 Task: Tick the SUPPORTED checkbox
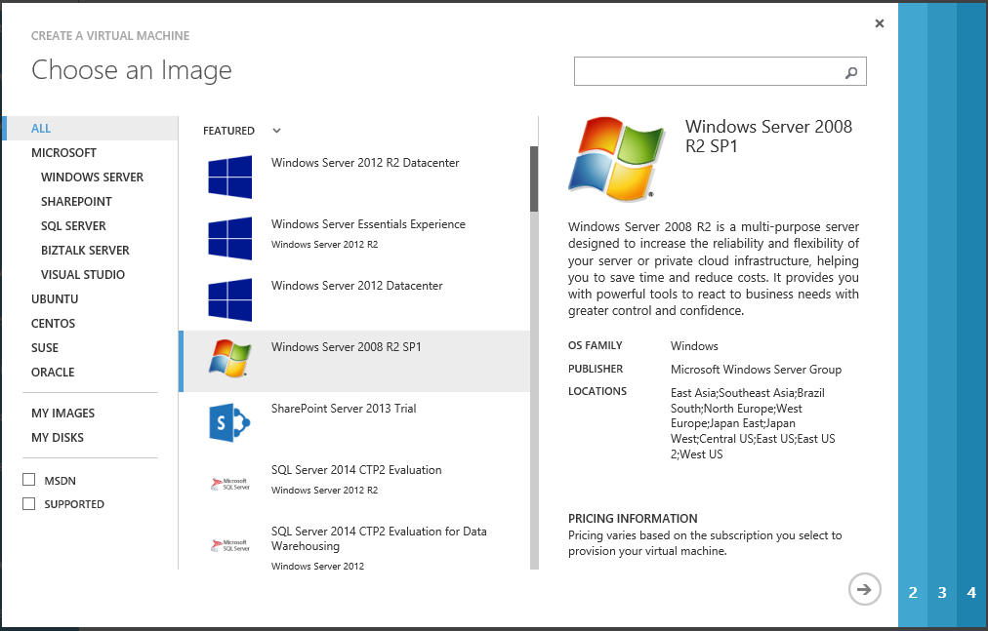(x=29, y=504)
